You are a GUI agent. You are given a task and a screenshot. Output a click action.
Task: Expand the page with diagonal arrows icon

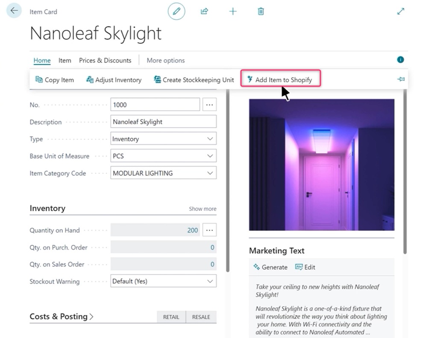(x=401, y=12)
